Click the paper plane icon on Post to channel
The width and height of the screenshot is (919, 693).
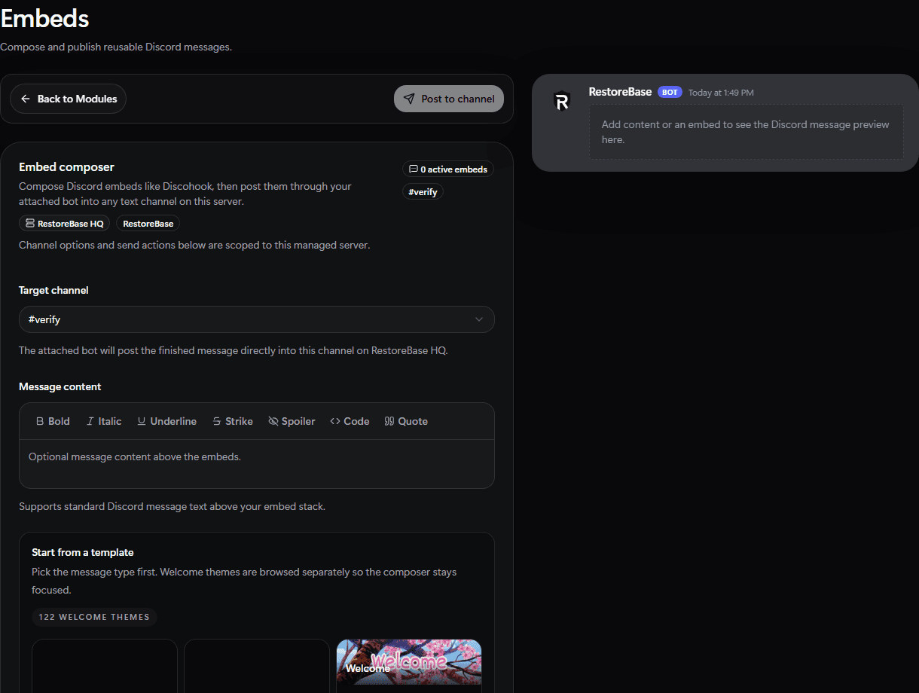pyautogui.click(x=409, y=99)
